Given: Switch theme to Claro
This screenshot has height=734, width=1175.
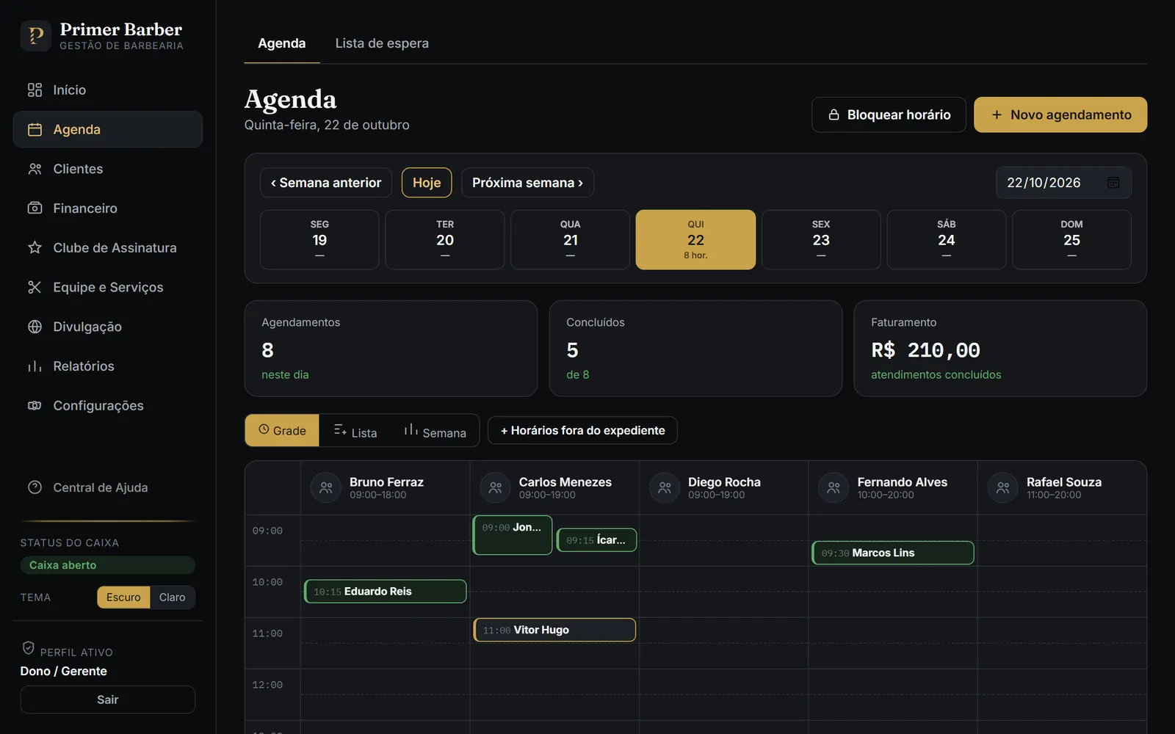Looking at the screenshot, I should click(x=173, y=597).
